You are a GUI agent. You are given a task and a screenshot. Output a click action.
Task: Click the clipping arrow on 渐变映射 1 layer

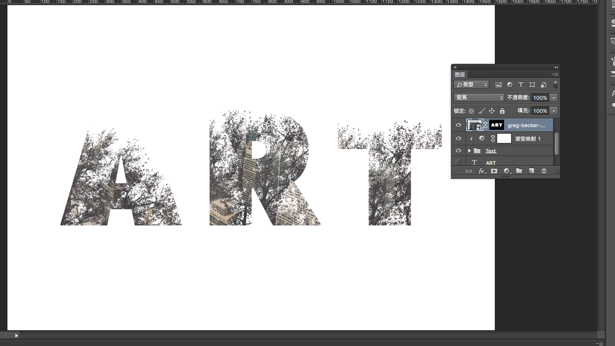471,138
